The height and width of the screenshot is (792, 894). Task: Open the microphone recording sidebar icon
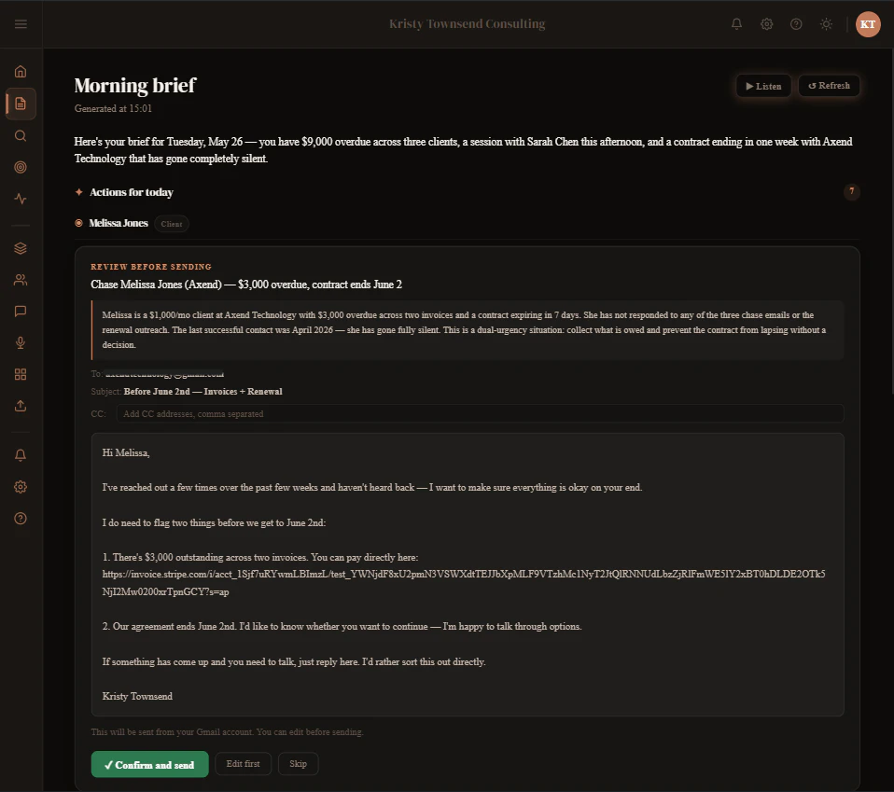click(21, 342)
